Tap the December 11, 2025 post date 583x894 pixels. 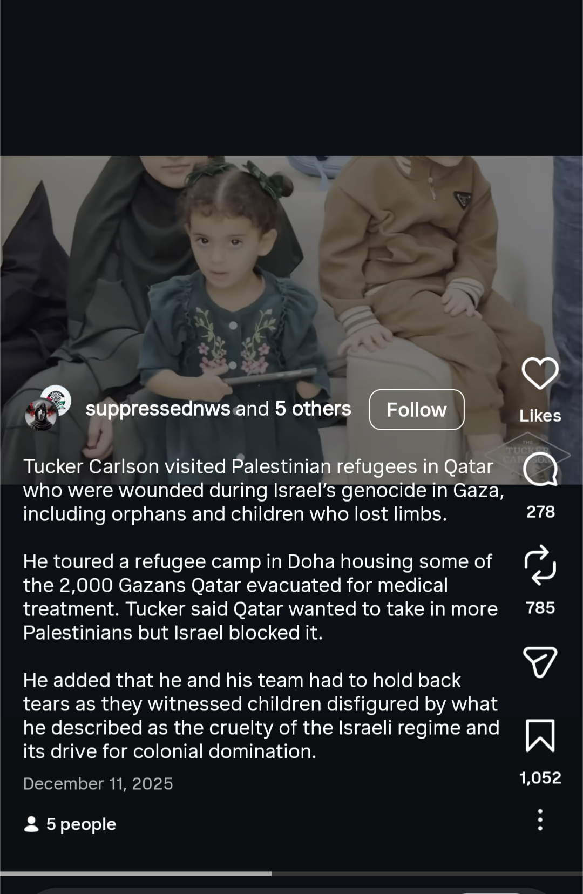point(98,784)
